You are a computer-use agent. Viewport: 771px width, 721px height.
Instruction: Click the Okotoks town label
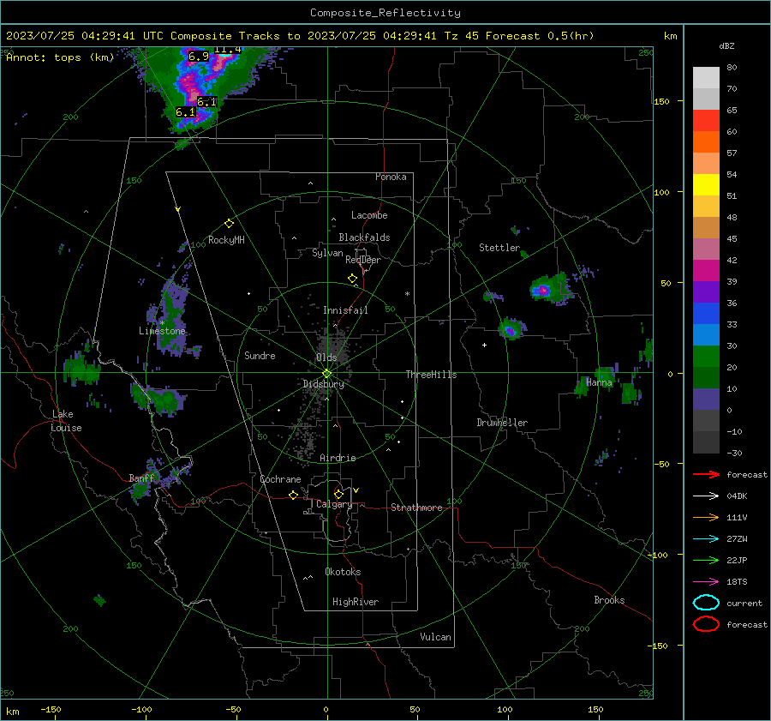343,572
